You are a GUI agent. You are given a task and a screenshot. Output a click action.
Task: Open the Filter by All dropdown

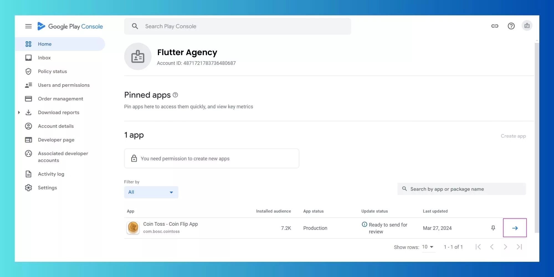[151, 192]
